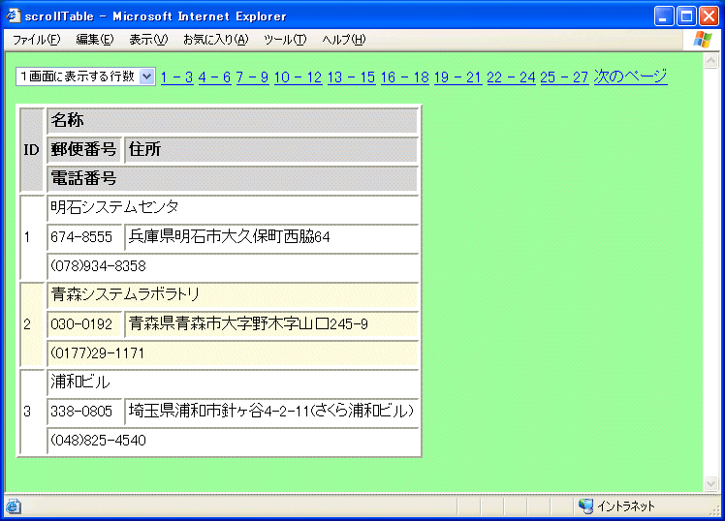Click the Windows flag logo
This screenshot has width=725, height=521.
[703, 40]
